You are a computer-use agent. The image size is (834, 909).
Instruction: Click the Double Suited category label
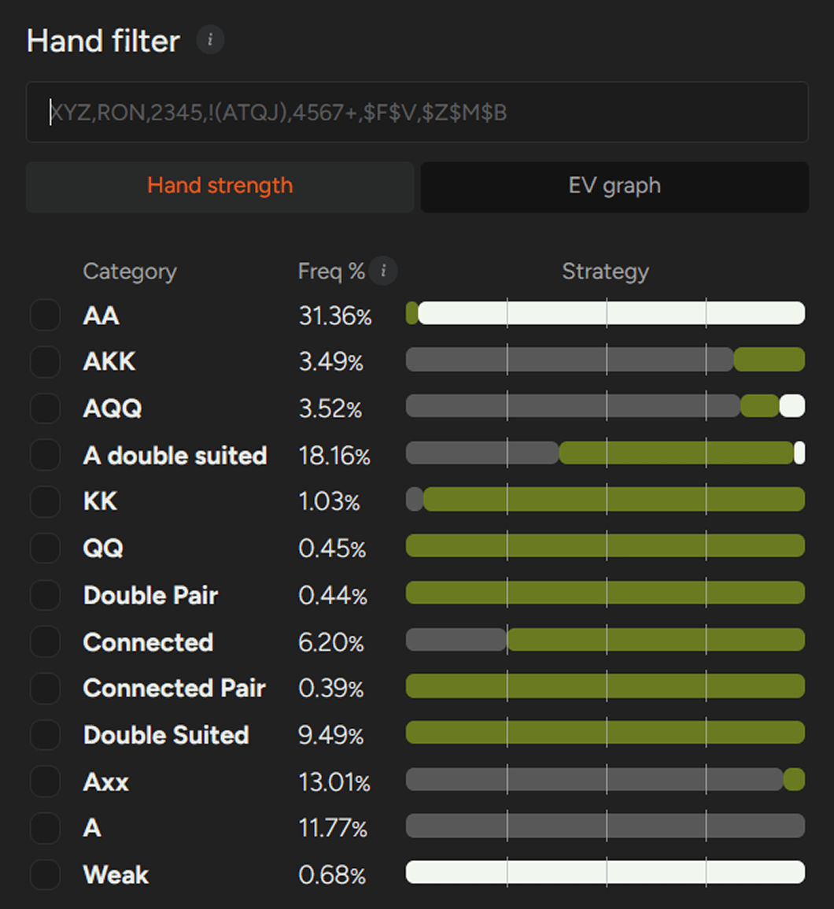pos(166,735)
